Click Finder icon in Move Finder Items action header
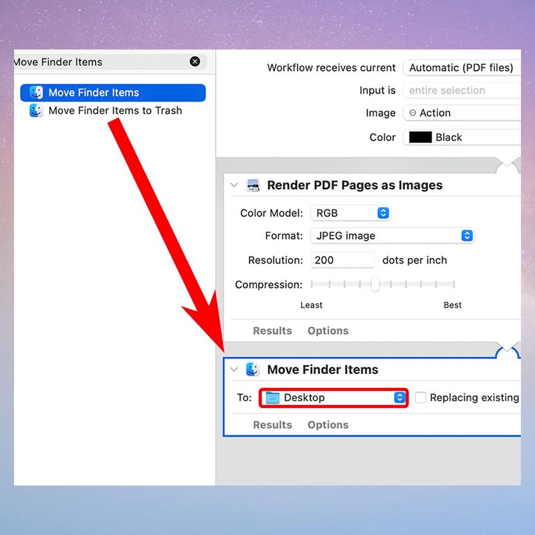The image size is (535, 535). point(253,370)
